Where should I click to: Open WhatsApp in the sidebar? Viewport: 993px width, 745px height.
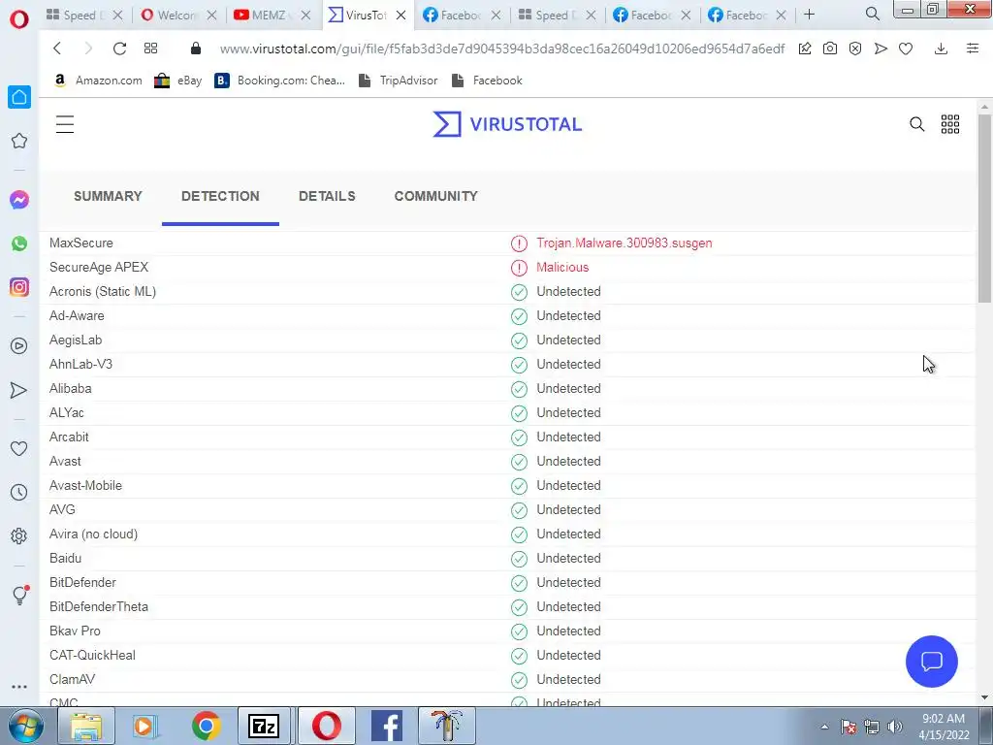coord(19,243)
